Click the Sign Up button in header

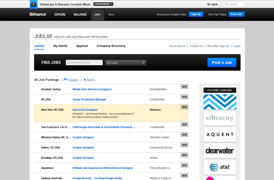pos(196,14)
